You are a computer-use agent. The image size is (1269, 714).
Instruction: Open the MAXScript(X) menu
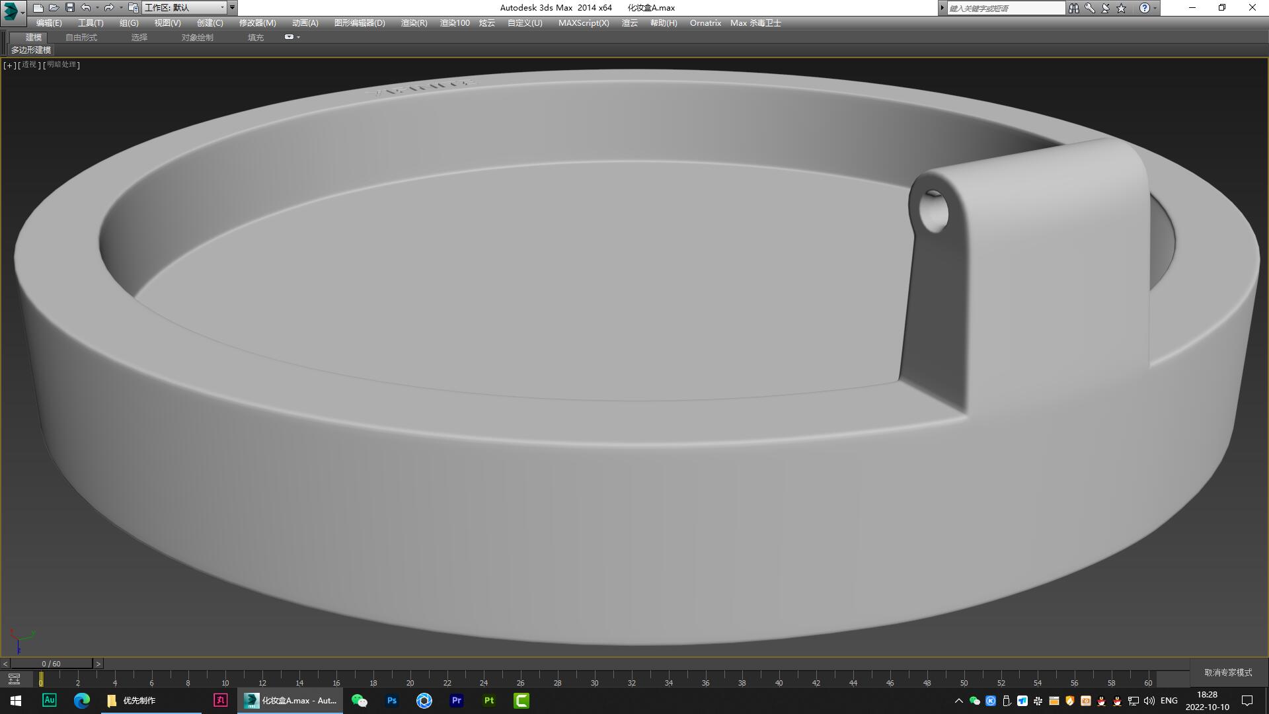[583, 22]
